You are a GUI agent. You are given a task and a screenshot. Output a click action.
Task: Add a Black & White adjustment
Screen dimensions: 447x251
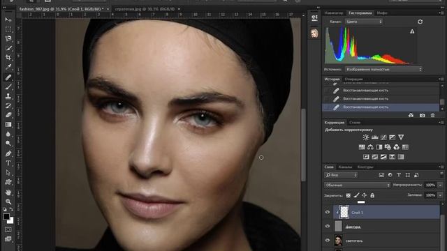pyautogui.click(x=379, y=147)
